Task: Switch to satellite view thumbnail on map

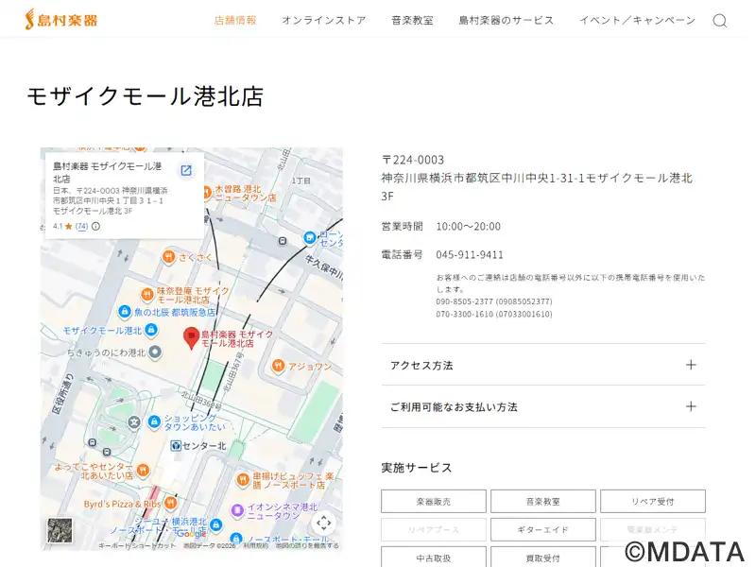Action: point(60,530)
